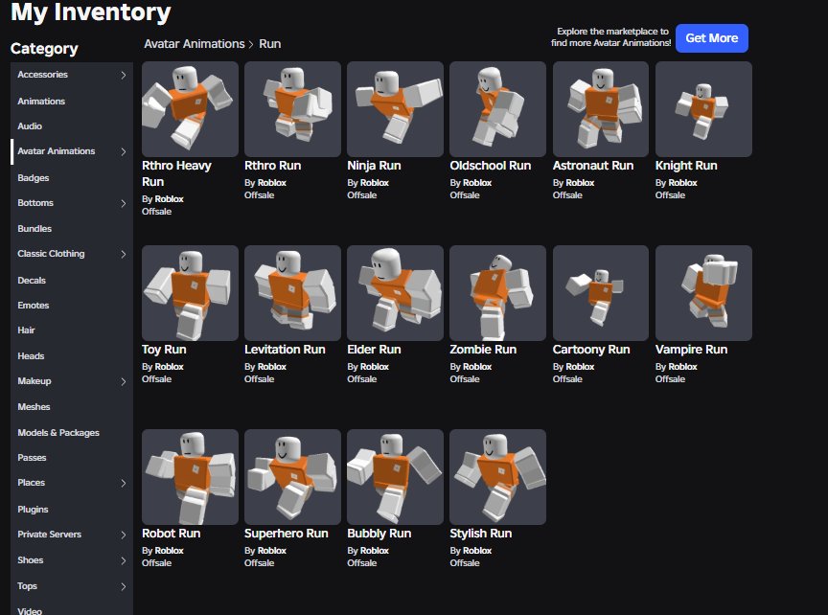Click the Levitation Run thumbnail
Image resolution: width=828 pixels, height=615 pixels.
click(x=292, y=292)
